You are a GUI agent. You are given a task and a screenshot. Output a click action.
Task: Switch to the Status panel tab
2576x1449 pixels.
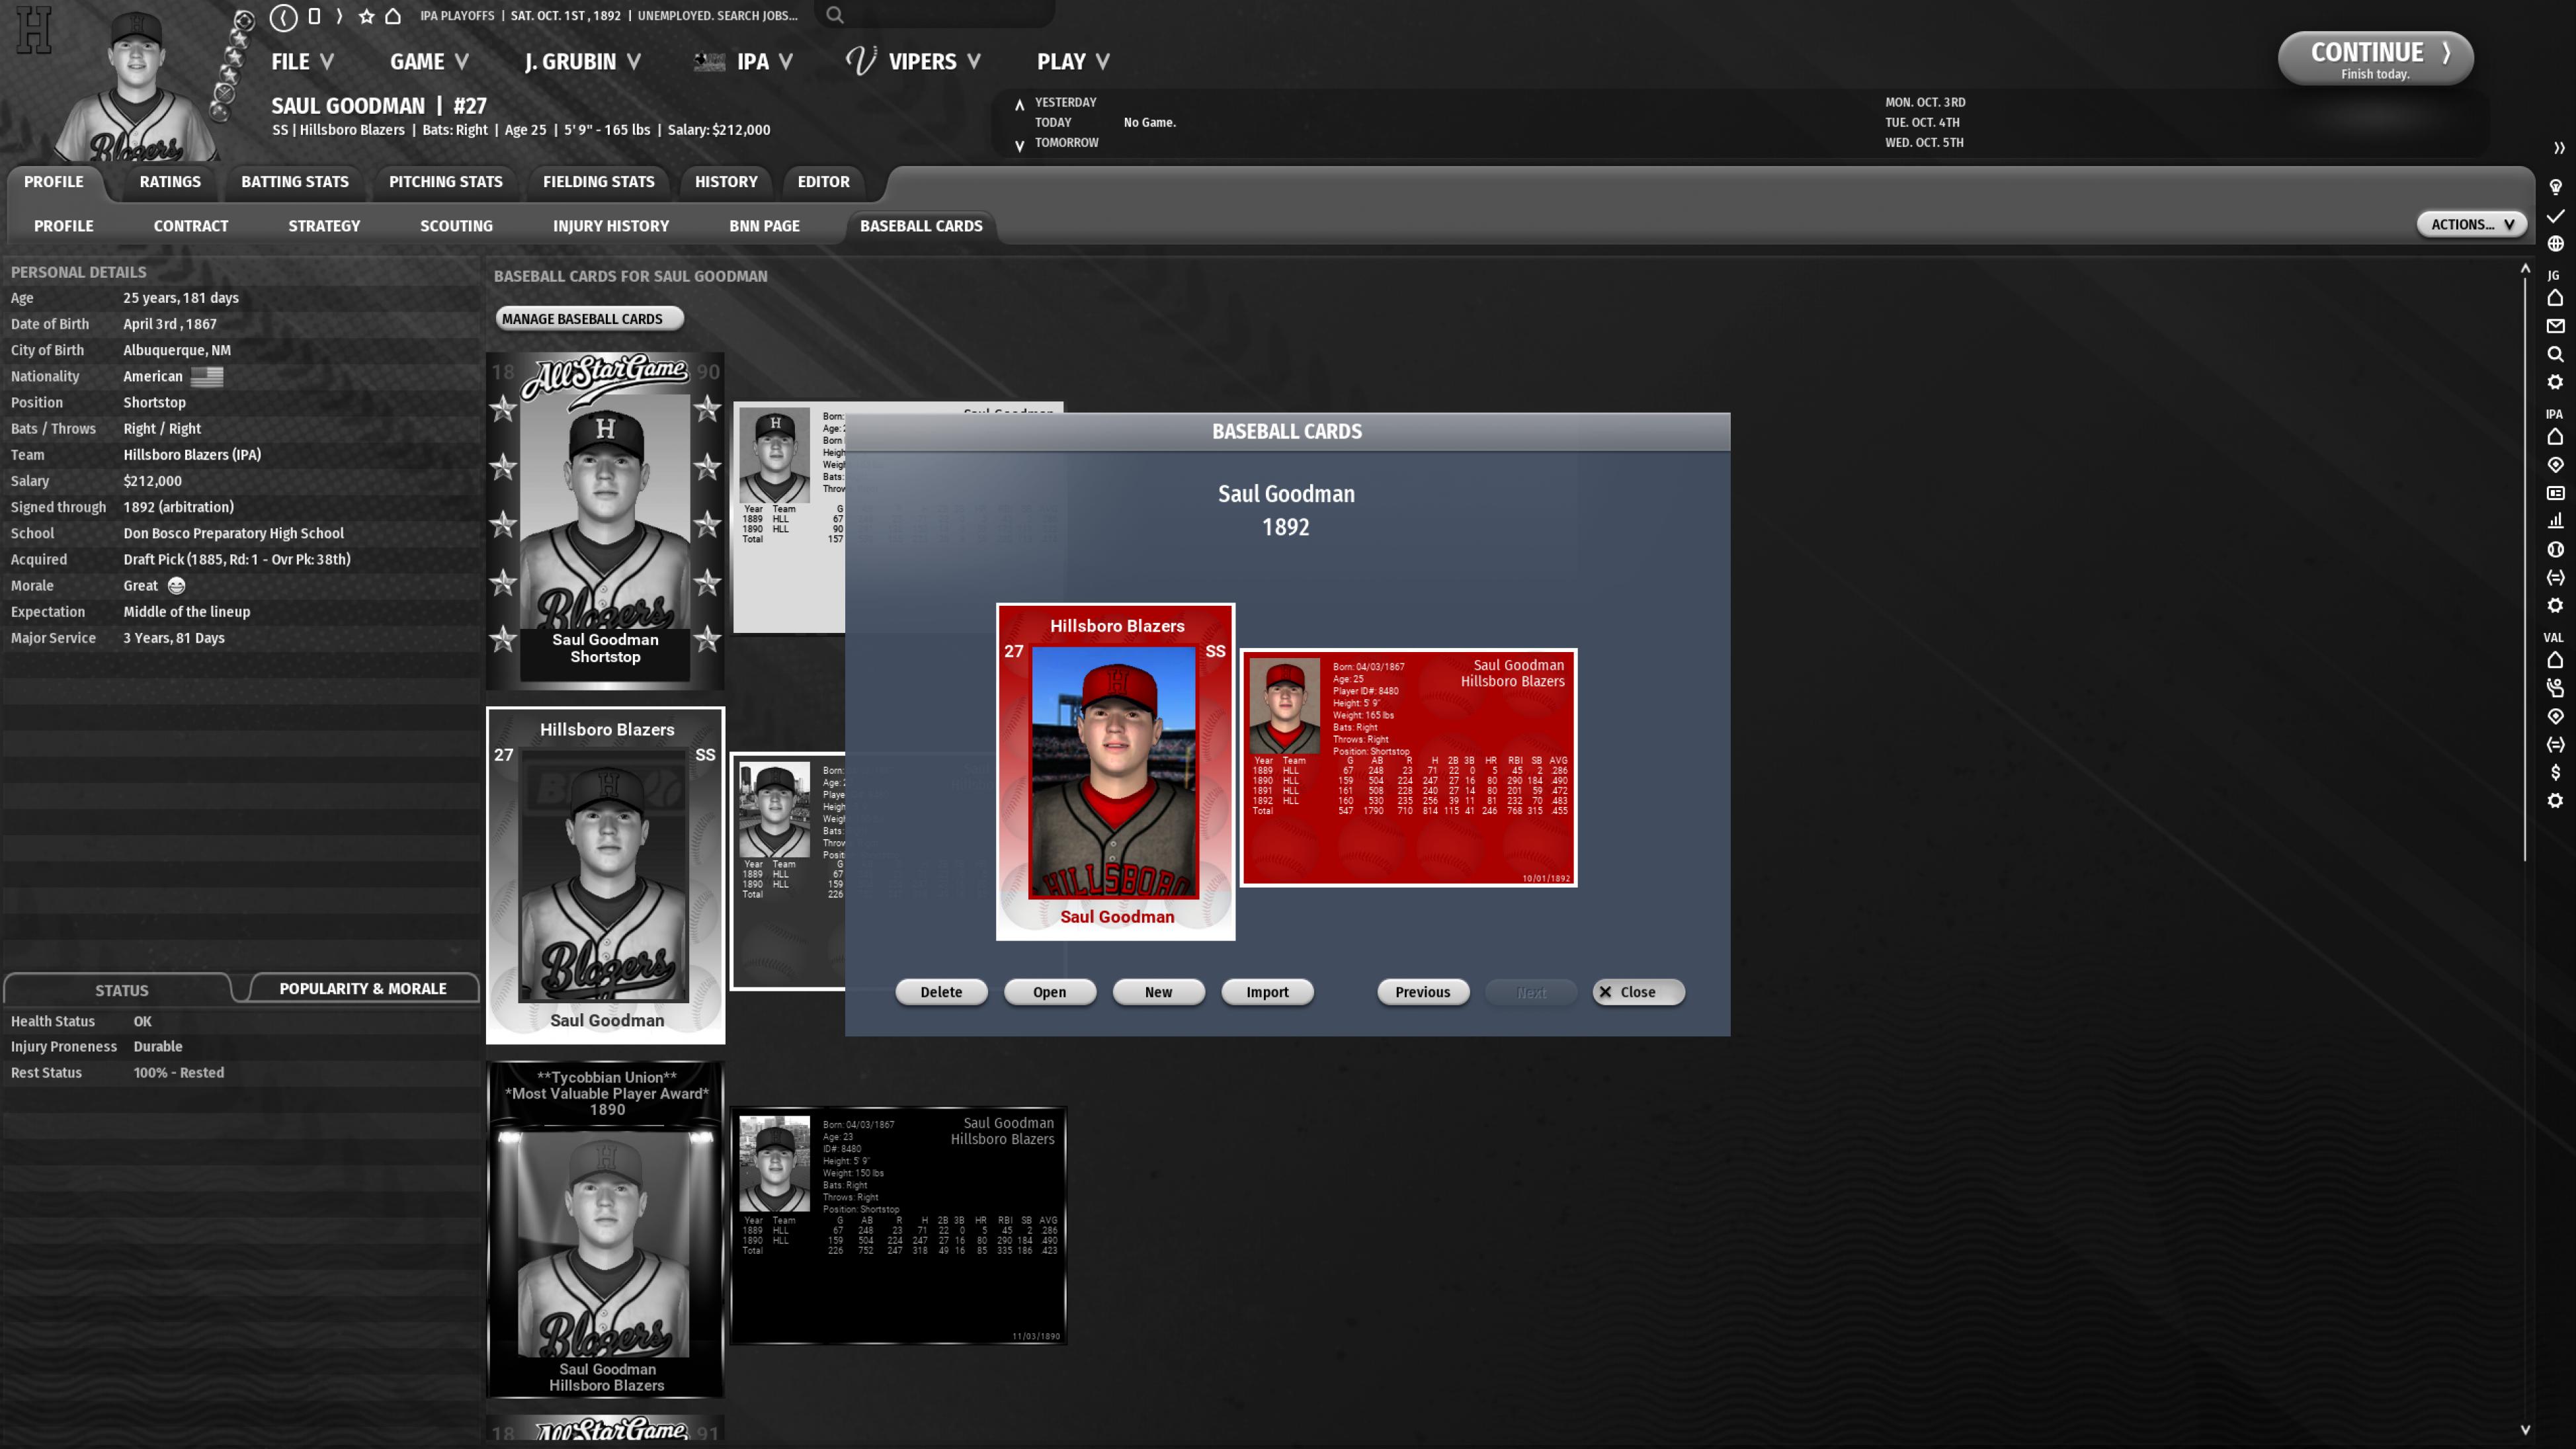(121, 990)
